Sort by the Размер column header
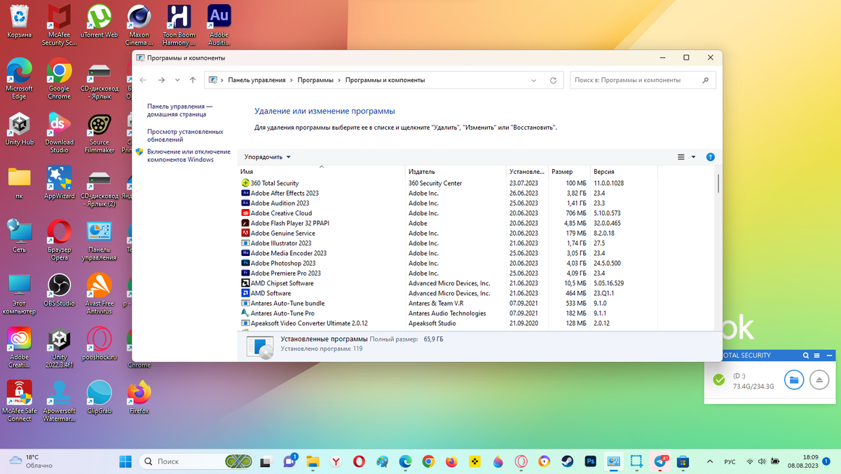 pyautogui.click(x=569, y=172)
